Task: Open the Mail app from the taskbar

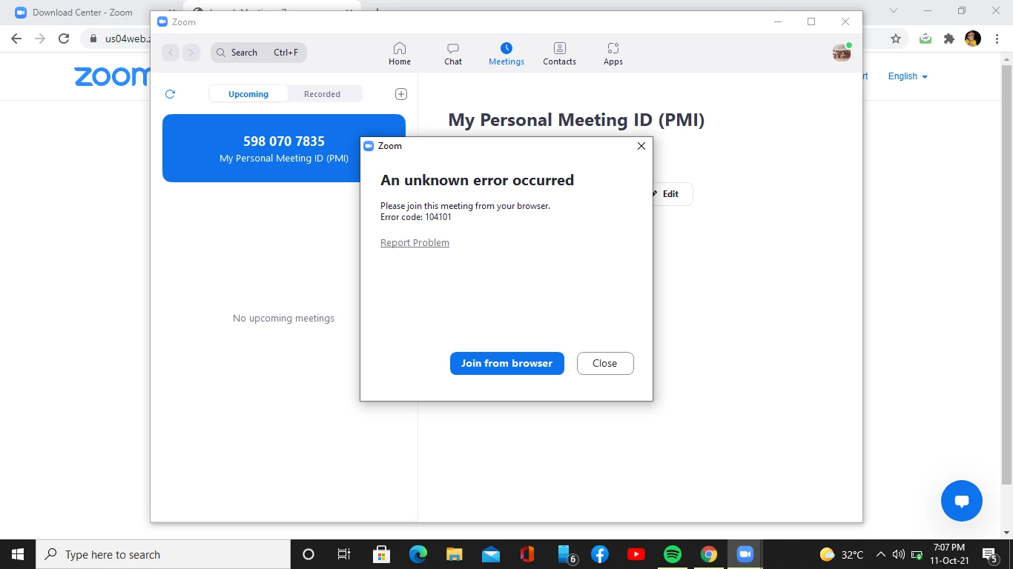Action: click(x=491, y=554)
